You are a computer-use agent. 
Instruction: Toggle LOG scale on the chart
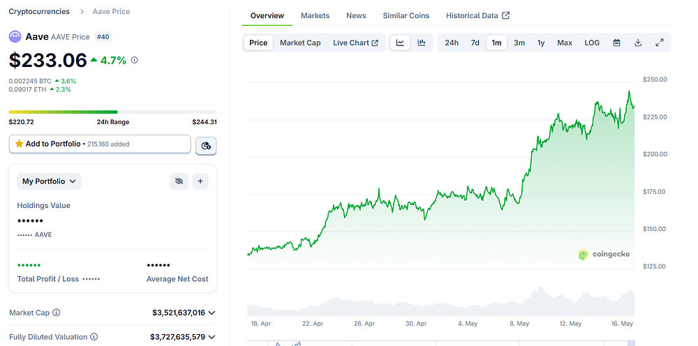[x=592, y=43]
